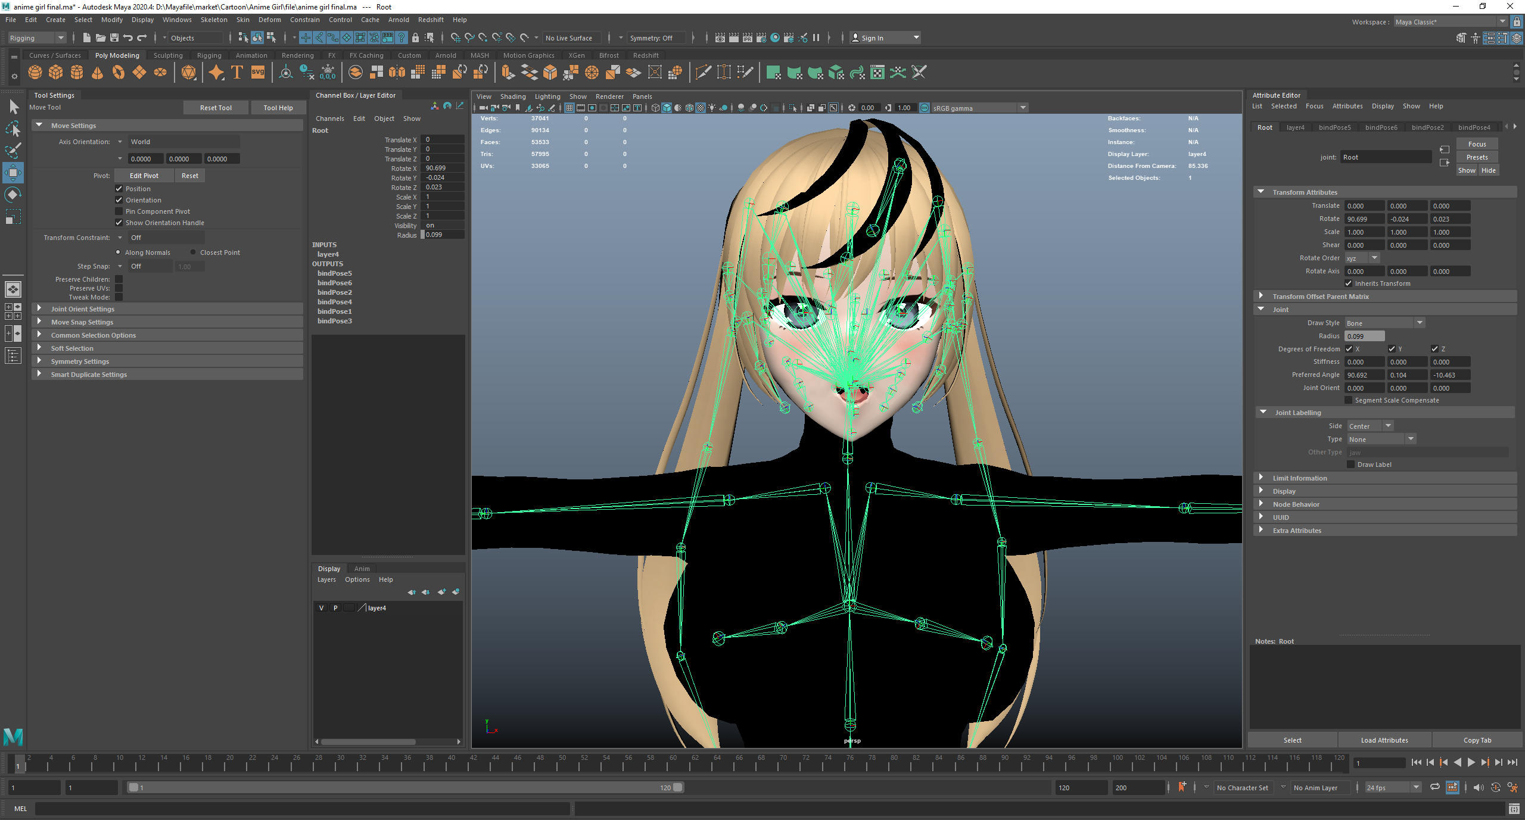The image size is (1525, 820).
Task: Open the Axis Orientation World dropdown
Action: tap(183, 142)
